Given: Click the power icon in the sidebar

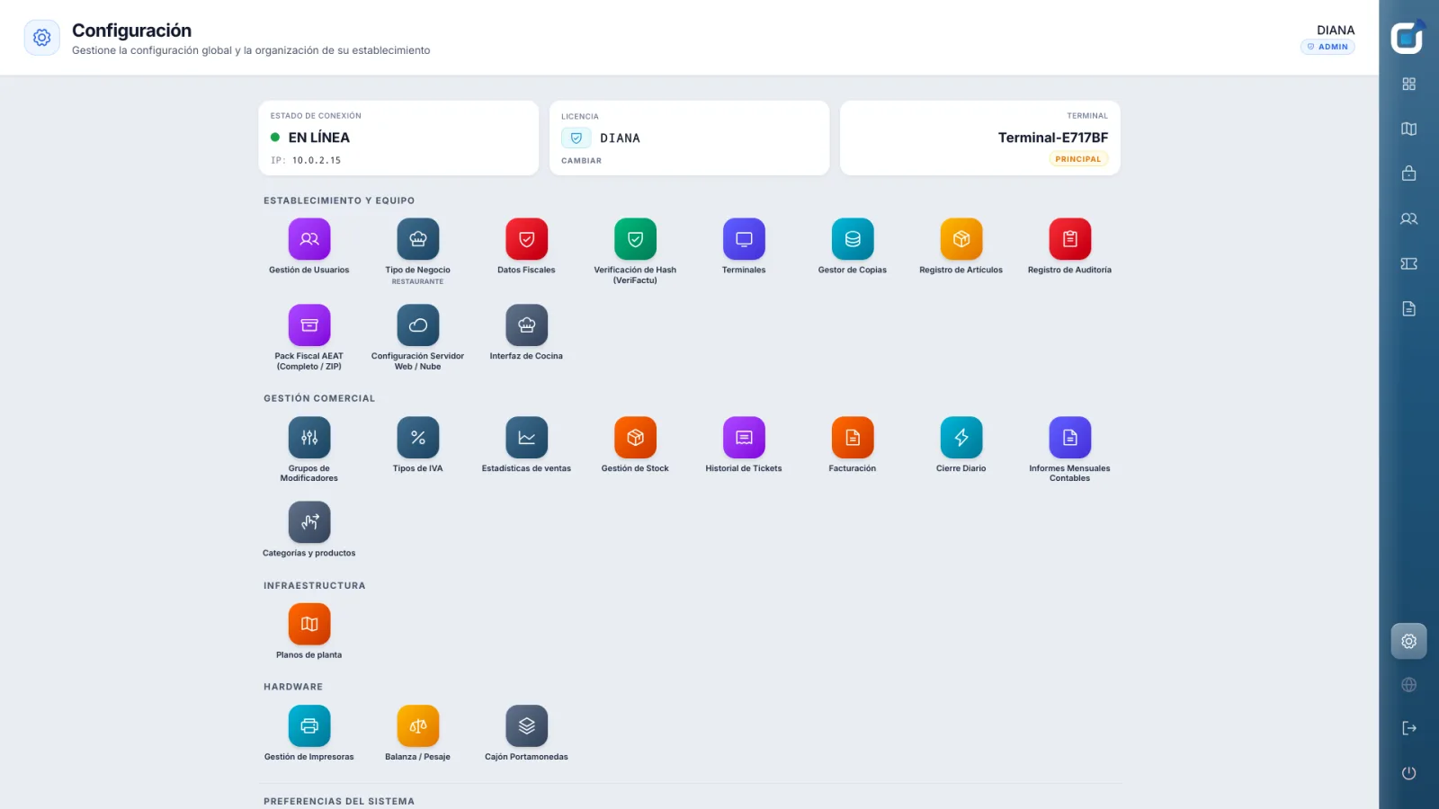Looking at the screenshot, I should pyautogui.click(x=1409, y=773).
